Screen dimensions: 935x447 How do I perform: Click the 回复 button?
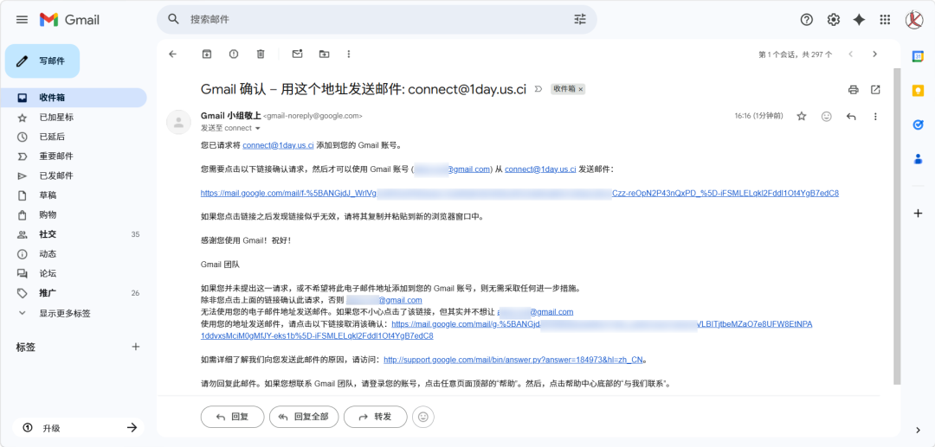tap(233, 417)
